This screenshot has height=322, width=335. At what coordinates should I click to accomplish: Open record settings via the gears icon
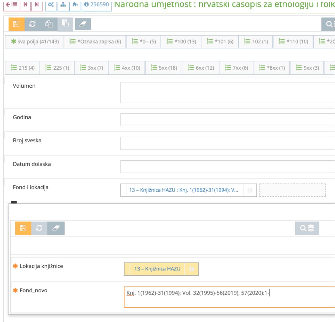click(51, 5)
